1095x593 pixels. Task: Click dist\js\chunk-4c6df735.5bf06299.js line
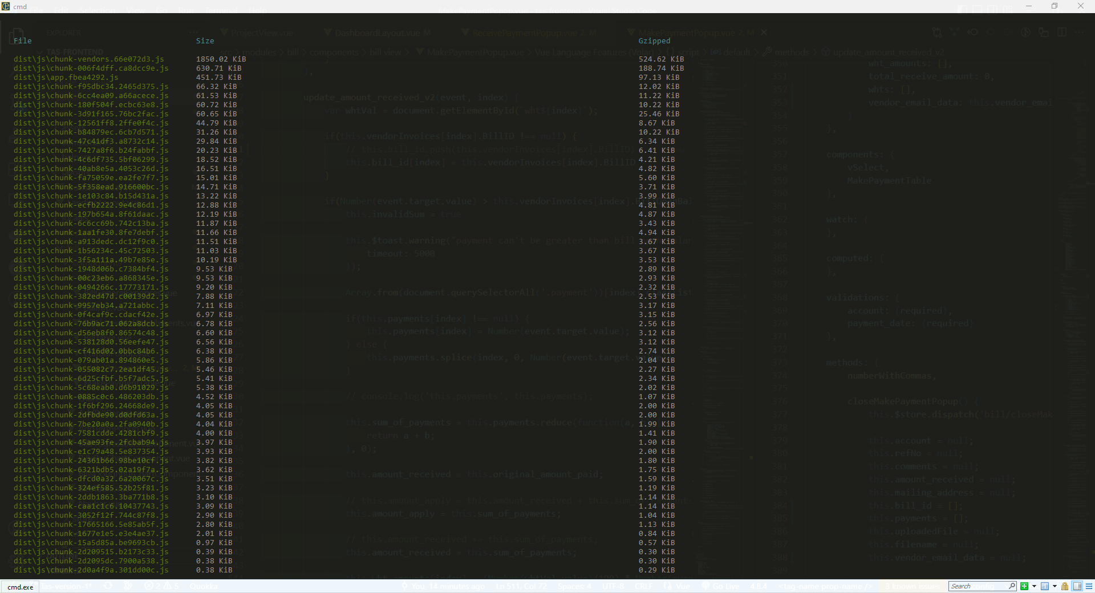coord(91,160)
